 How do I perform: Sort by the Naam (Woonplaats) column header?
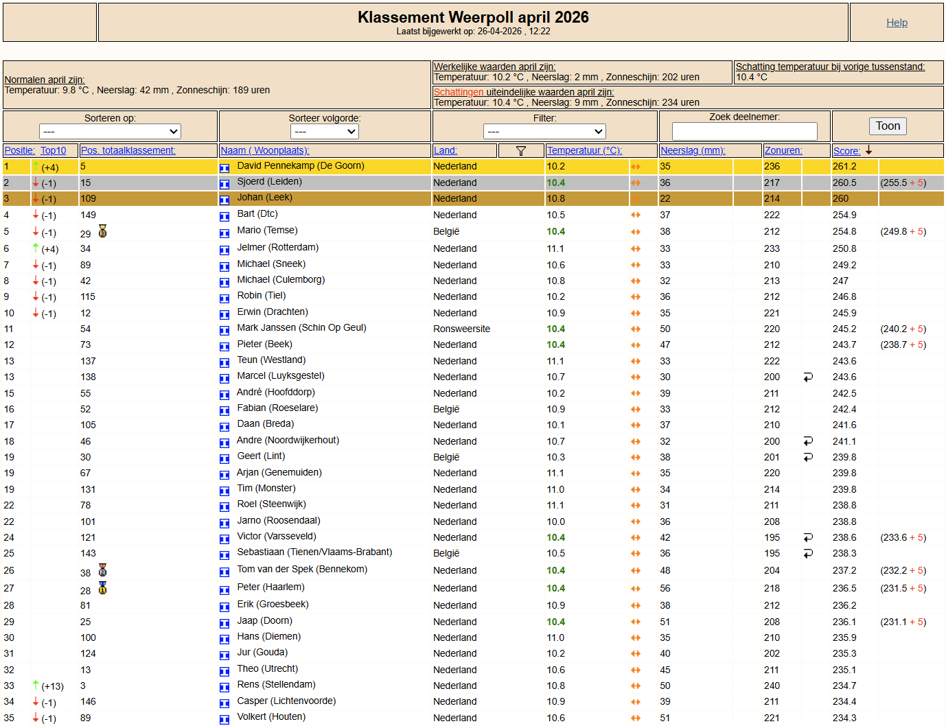[264, 151]
